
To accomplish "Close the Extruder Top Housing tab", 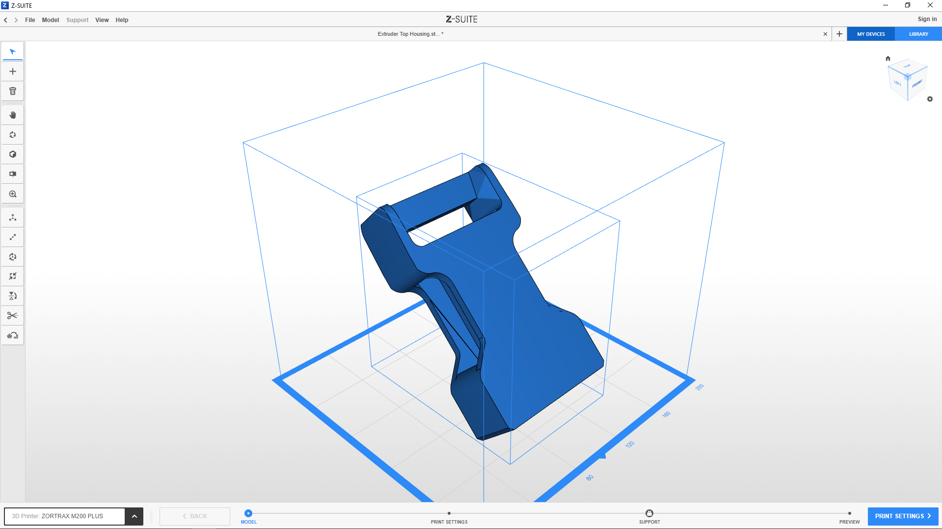I will point(825,34).
